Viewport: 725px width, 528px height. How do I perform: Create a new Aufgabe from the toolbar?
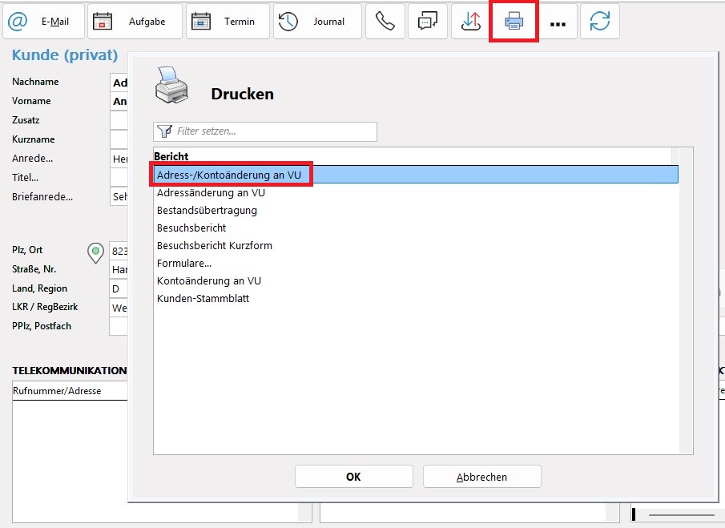pos(134,22)
